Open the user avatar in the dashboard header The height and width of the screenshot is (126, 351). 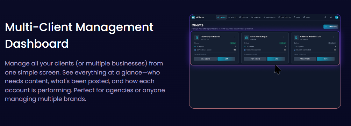(336, 17)
